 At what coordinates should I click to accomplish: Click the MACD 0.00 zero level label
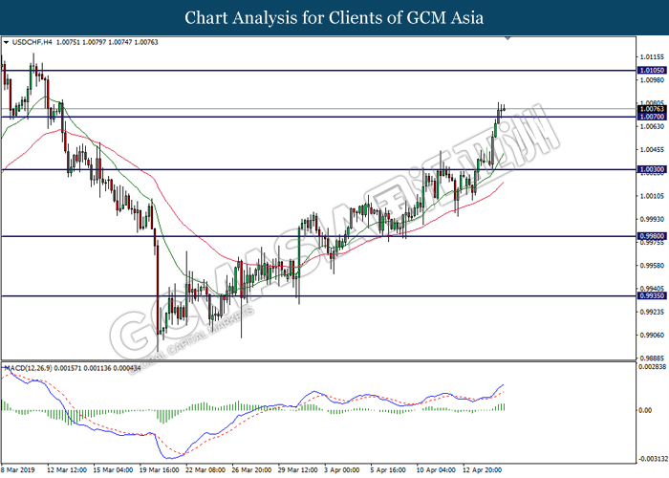click(647, 409)
